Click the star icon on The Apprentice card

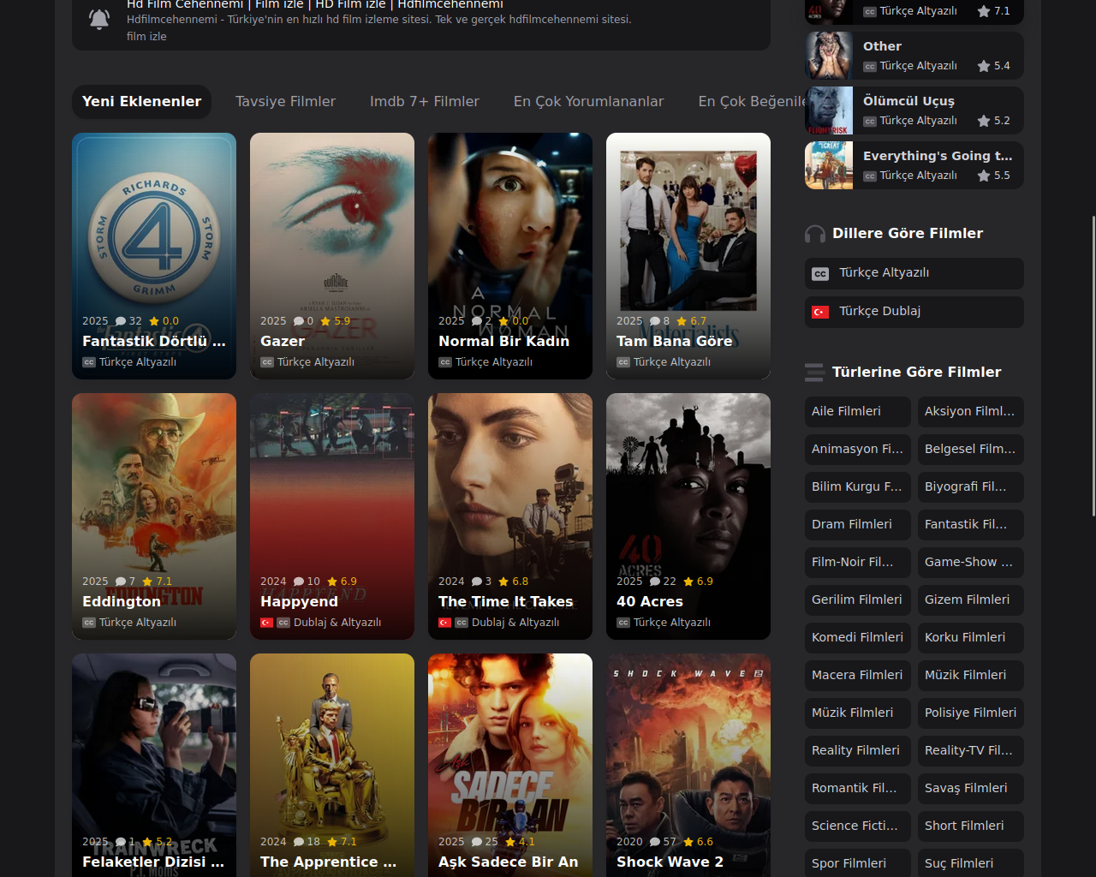pos(332,842)
